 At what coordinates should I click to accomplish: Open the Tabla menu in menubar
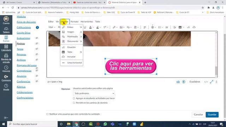coord(97,22)
